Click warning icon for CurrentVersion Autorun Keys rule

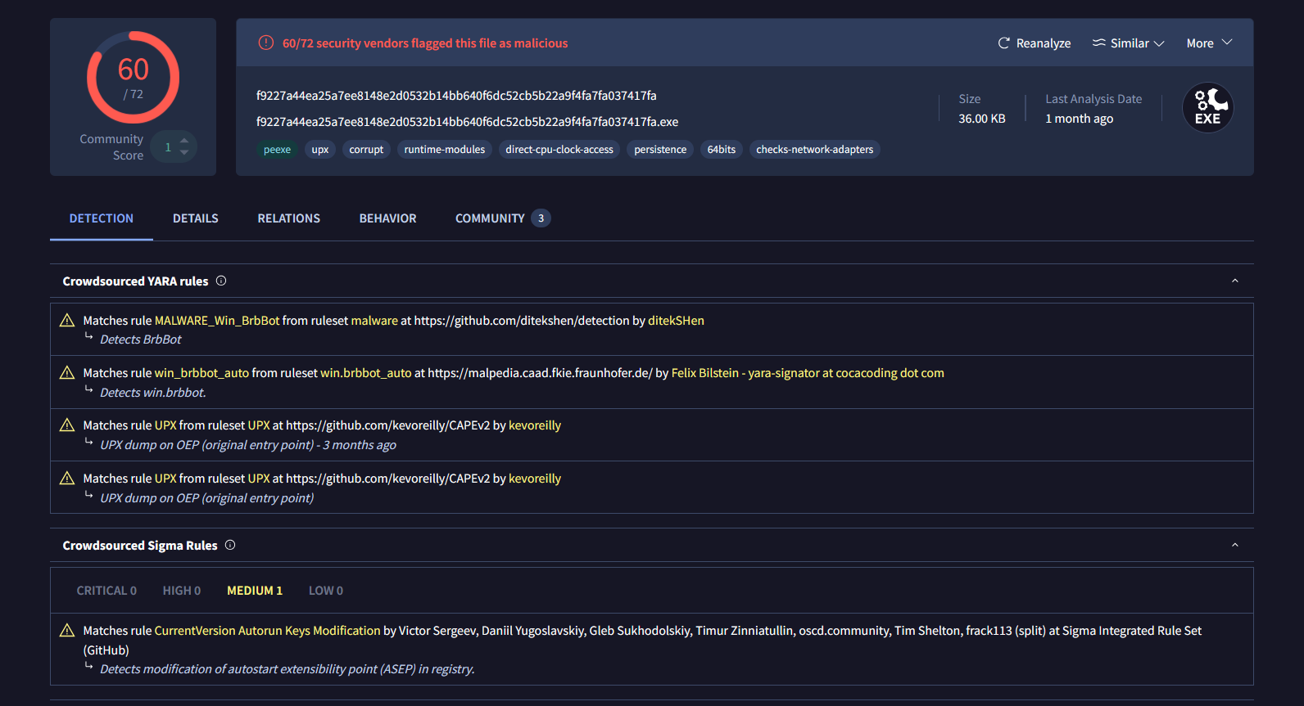[67, 631]
